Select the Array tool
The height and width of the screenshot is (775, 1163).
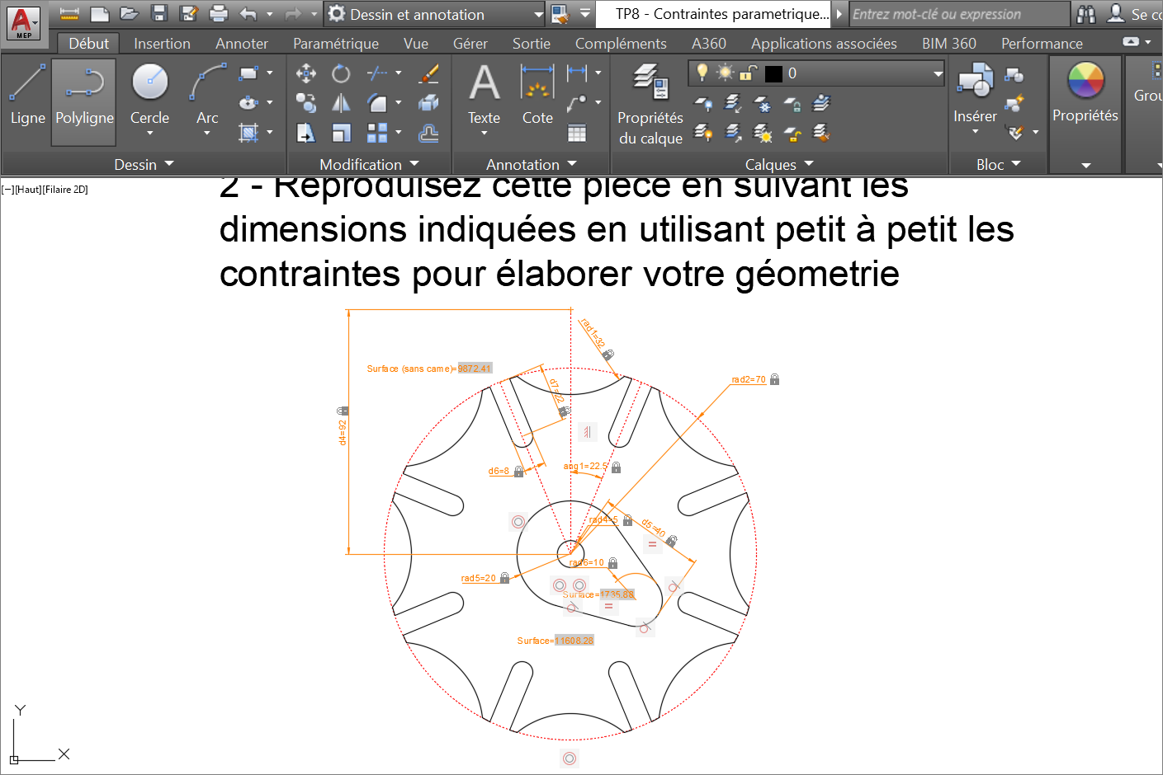377,133
